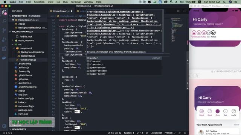The height and width of the screenshot is (135, 241).
Task: Collapse the component folder
Action: [x=26, y=48]
